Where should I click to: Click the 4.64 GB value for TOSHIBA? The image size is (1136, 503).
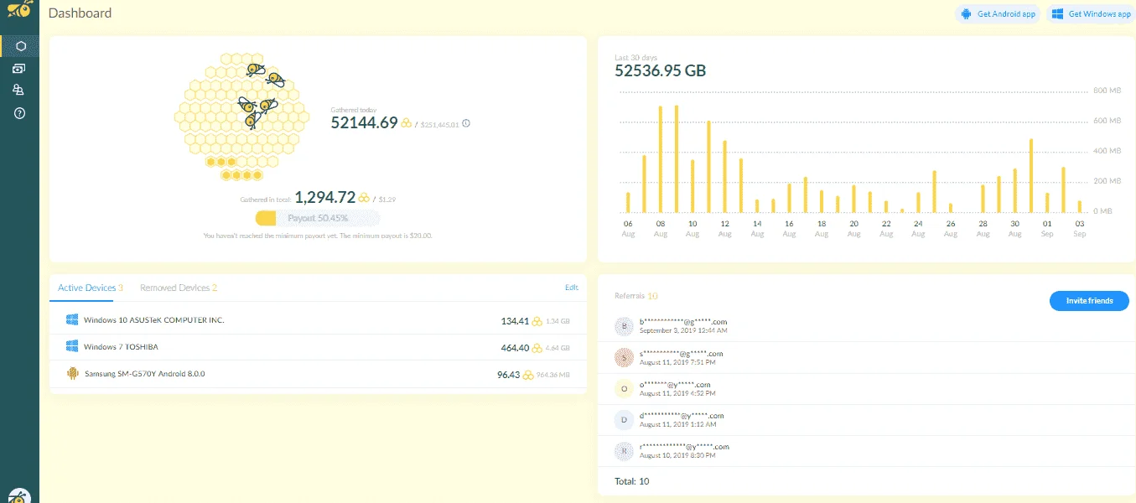pyautogui.click(x=558, y=348)
